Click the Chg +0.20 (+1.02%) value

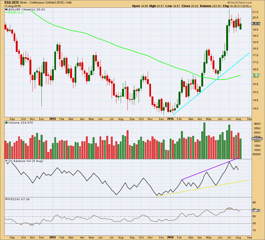point(236,6)
